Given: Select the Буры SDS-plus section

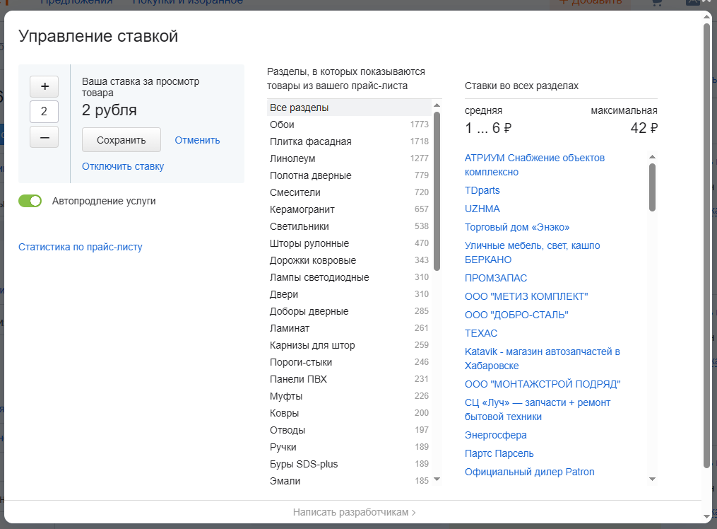Looking at the screenshot, I should click(349, 463).
